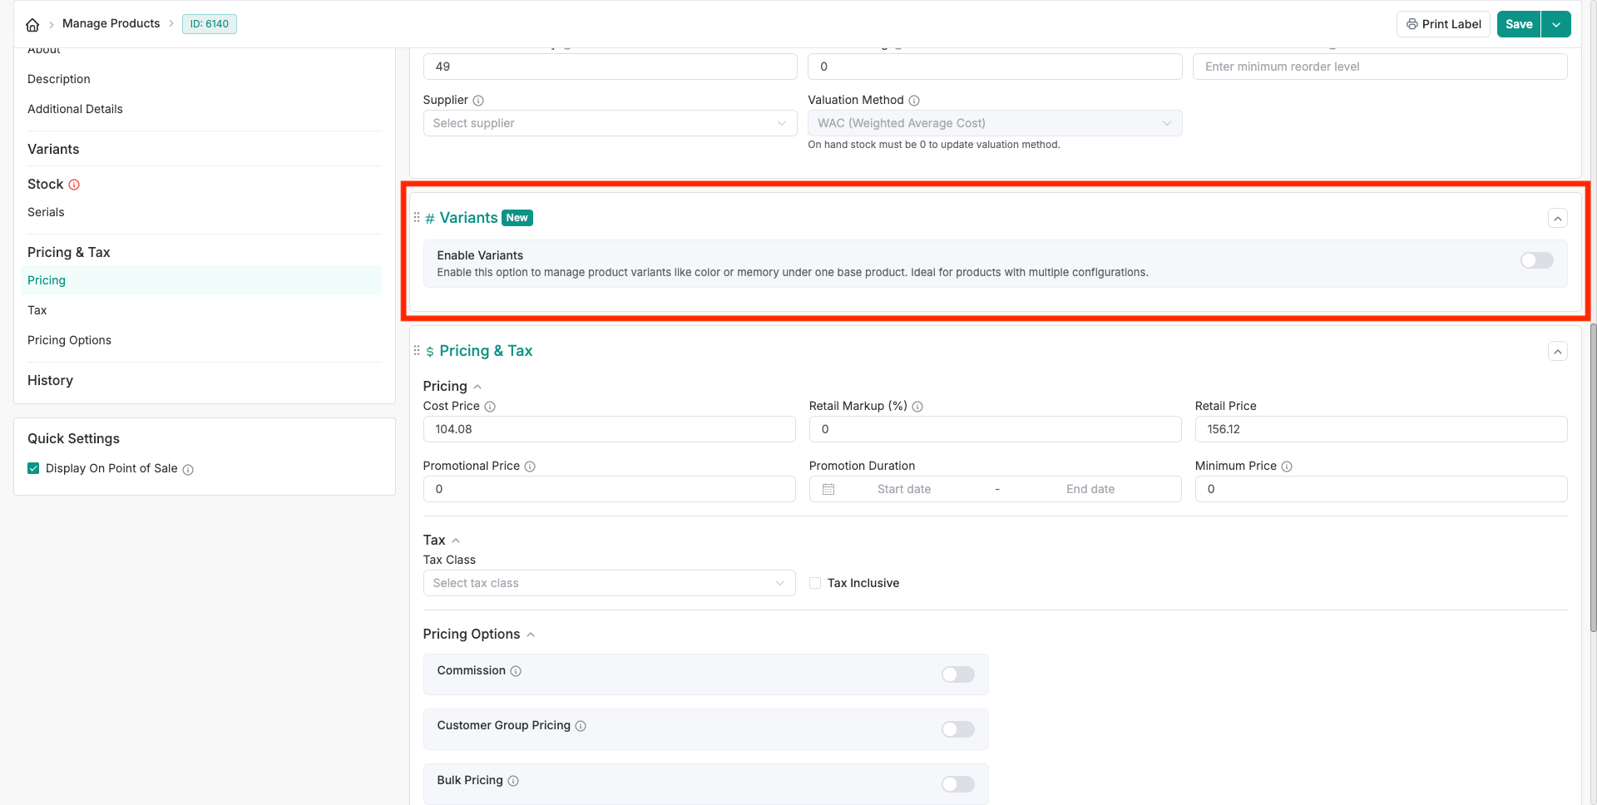Click the home icon in breadcrumb
Viewport: 1597px width, 805px height.
tap(32, 24)
